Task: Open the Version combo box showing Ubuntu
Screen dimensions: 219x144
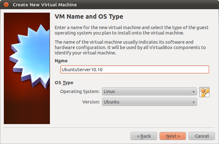Action: point(149,102)
